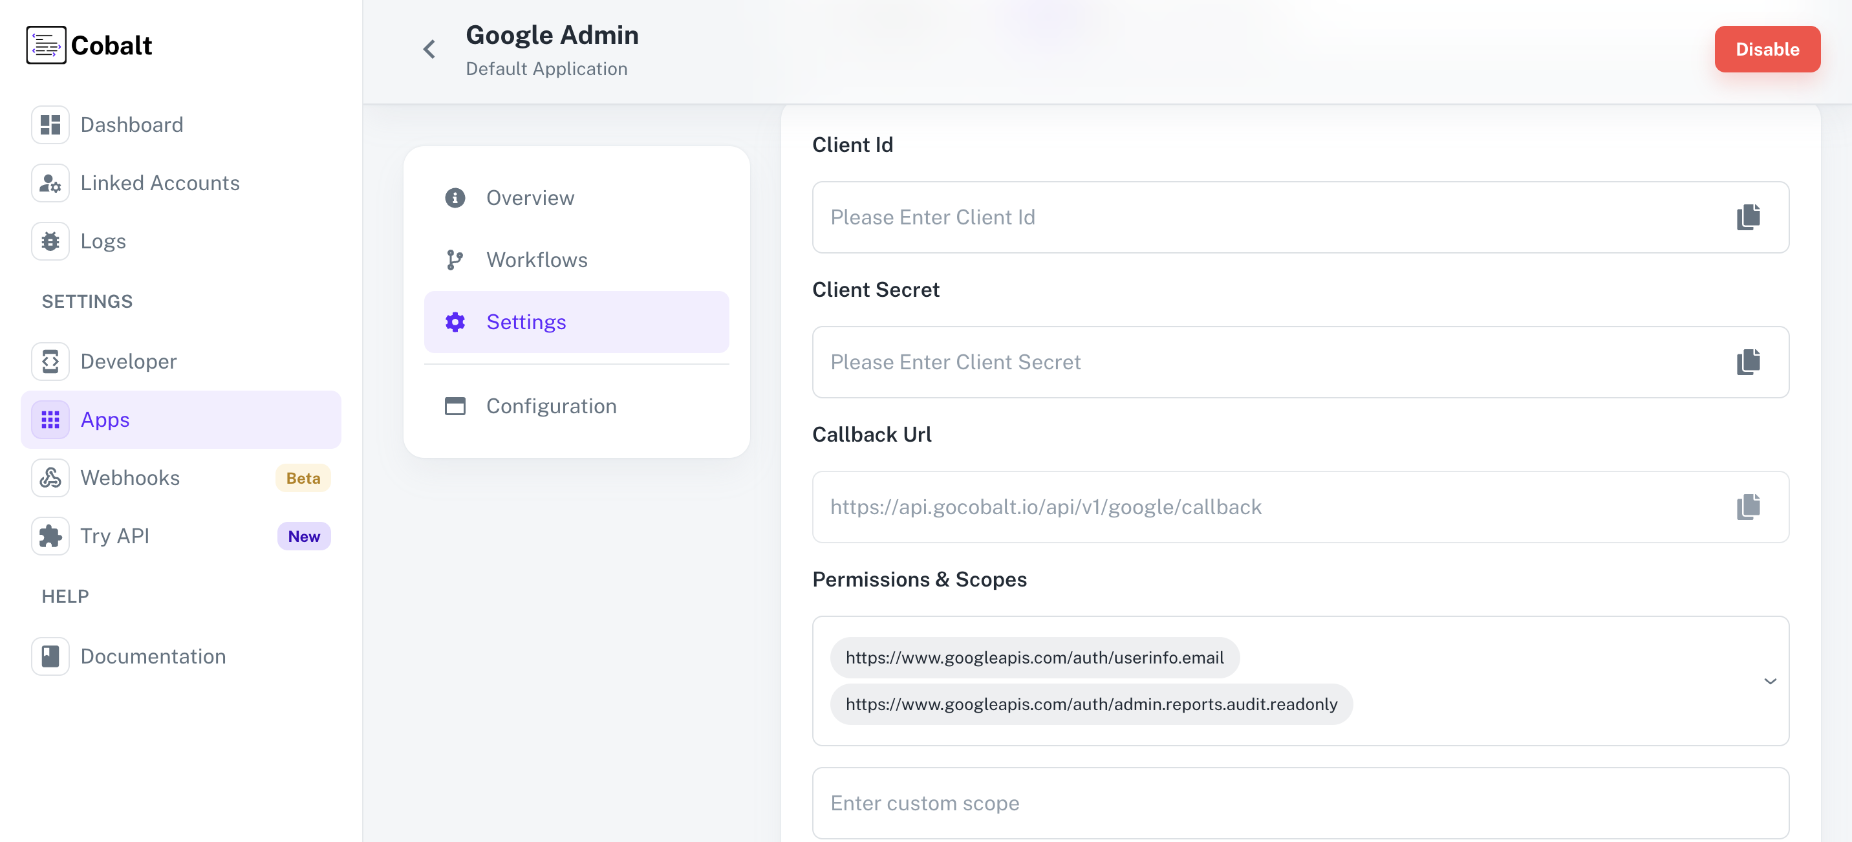This screenshot has height=842, width=1852.
Task: Select the Linked Accounts icon
Action: pyautogui.click(x=50, y=182)
